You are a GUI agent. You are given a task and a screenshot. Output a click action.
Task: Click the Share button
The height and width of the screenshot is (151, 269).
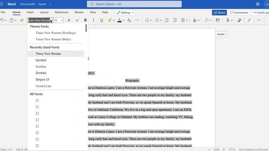(x=219, y=13)
